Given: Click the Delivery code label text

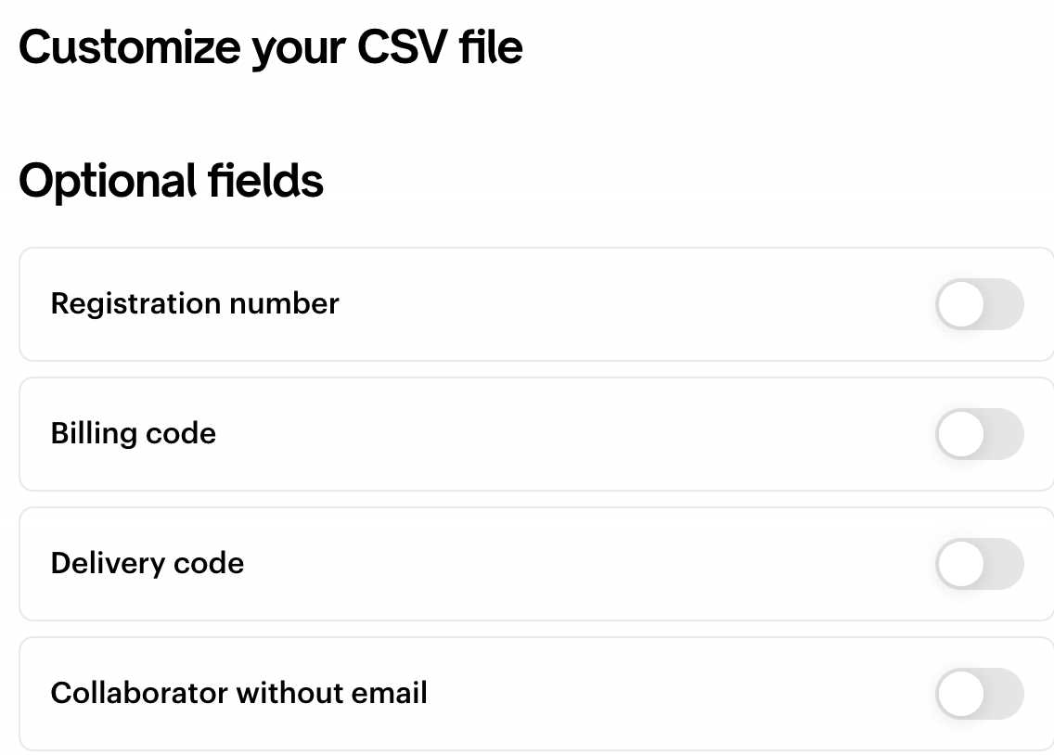Looking at the screenshot, I should [x=148, y=564].
